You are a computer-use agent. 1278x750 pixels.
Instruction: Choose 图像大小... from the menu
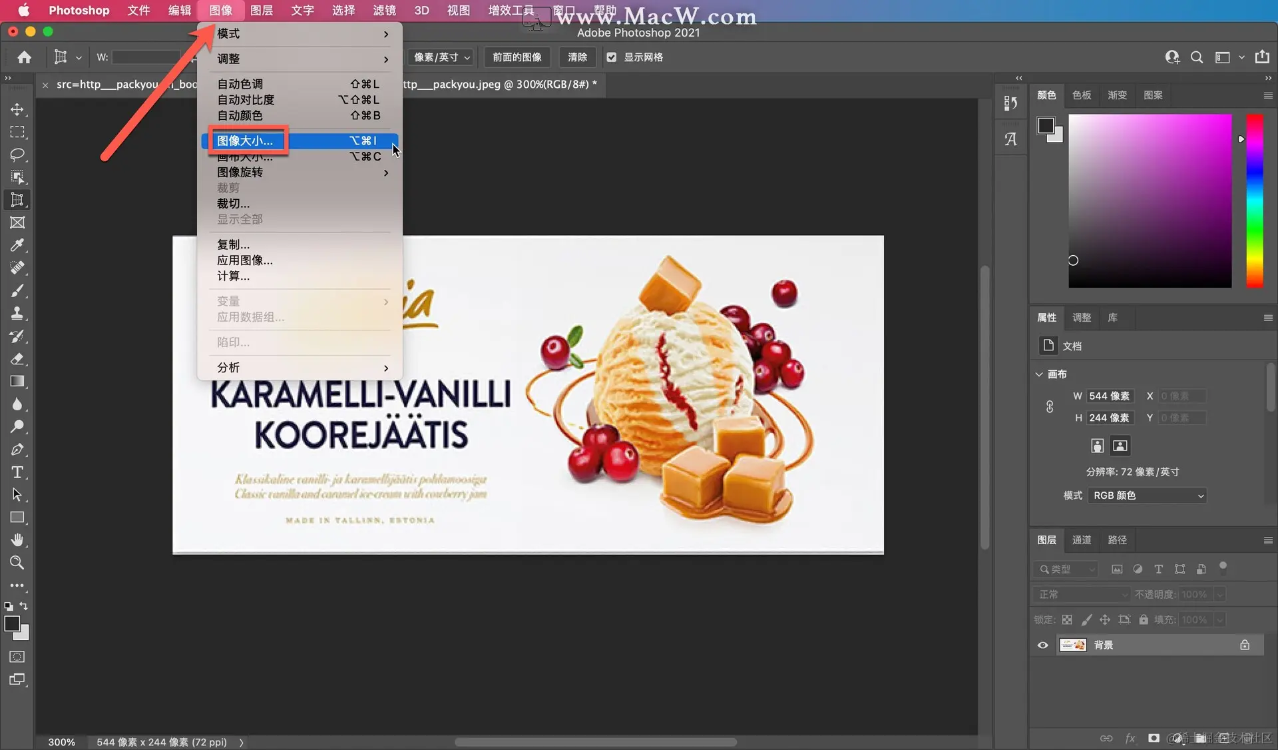point(245,141)
